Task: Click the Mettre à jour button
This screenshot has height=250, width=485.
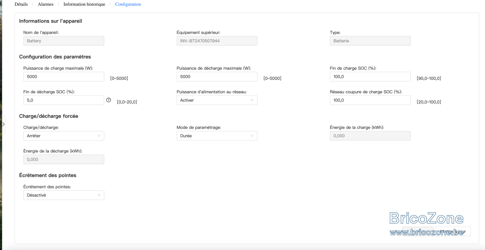Action: pyautogui.click(x=453, y=232)
